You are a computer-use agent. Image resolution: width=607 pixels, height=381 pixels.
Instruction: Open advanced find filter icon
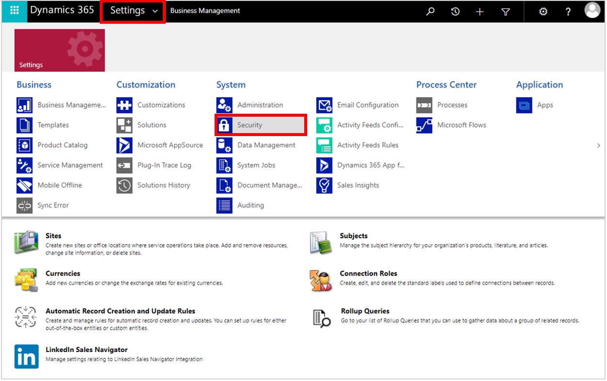[x=506, y=12]
